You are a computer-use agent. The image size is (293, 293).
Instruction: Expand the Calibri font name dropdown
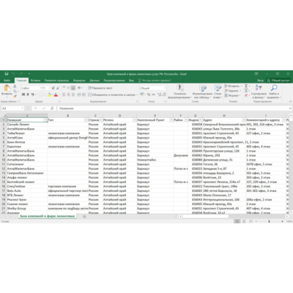40,88
